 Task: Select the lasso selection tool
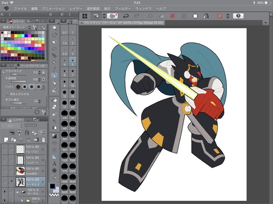coord(55,48)
